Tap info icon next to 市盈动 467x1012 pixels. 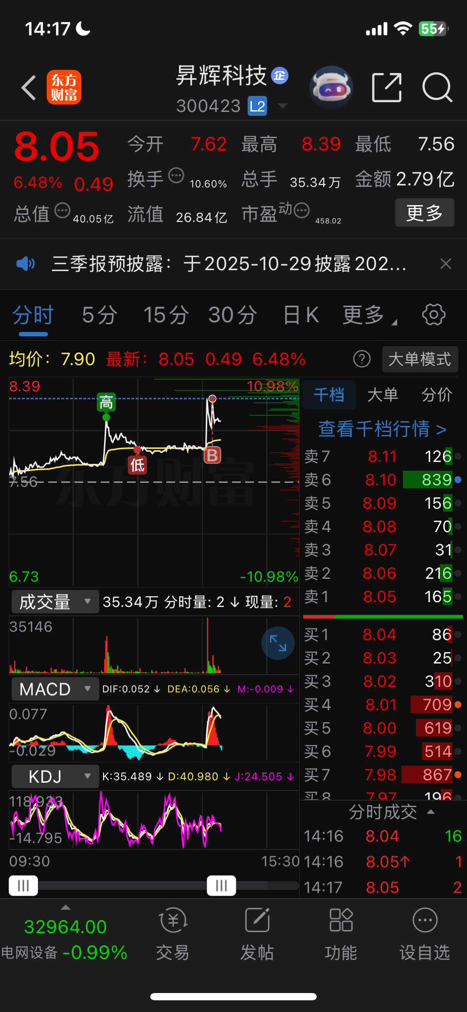pyautogui.click(x=302, y=211)
